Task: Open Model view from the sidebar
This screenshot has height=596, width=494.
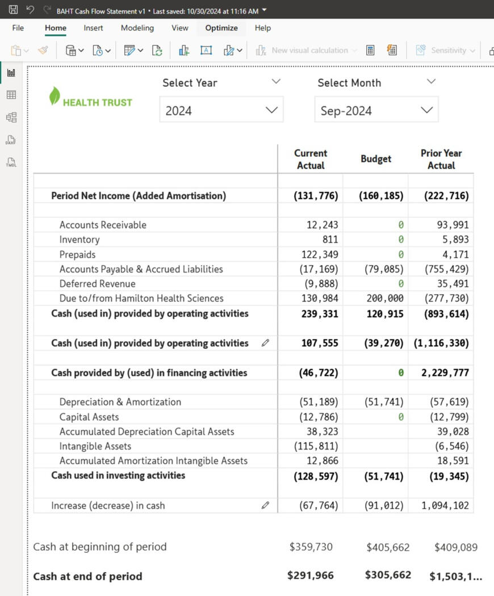Action: tap(10, 117)
